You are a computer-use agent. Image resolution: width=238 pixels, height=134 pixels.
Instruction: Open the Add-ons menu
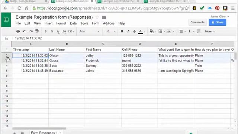tap(109, 23)
